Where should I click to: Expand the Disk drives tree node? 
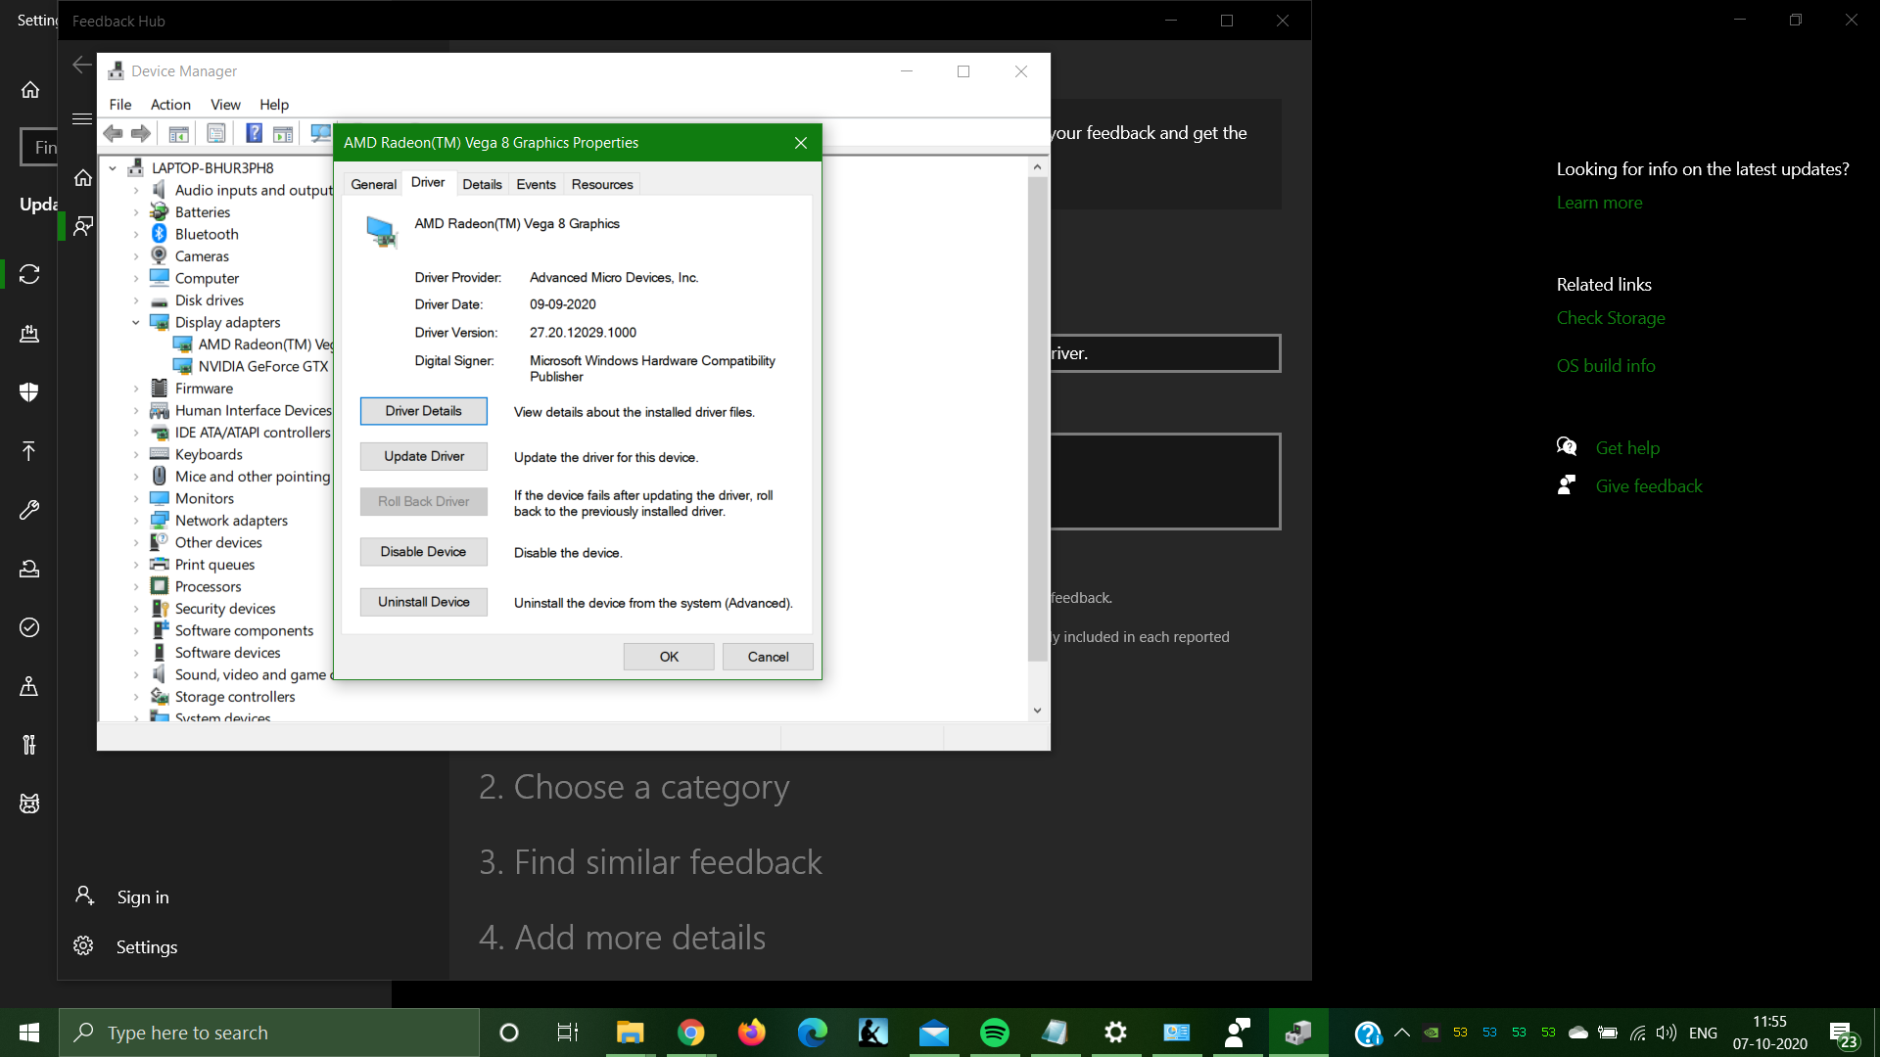click(x=136, y=300)
